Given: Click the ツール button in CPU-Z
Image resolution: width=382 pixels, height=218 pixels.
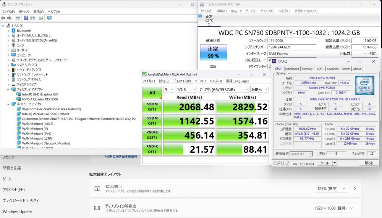Looking at the screenshot, I should pyautogui.click(x=325, y=163).
